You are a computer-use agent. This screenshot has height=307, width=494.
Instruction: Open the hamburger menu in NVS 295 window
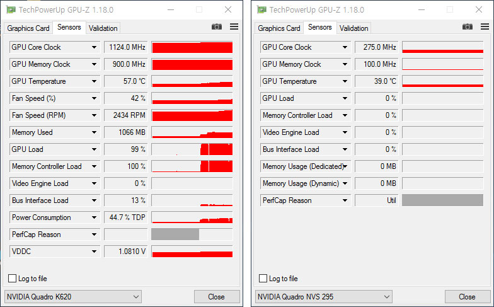[x=485, y=26]
